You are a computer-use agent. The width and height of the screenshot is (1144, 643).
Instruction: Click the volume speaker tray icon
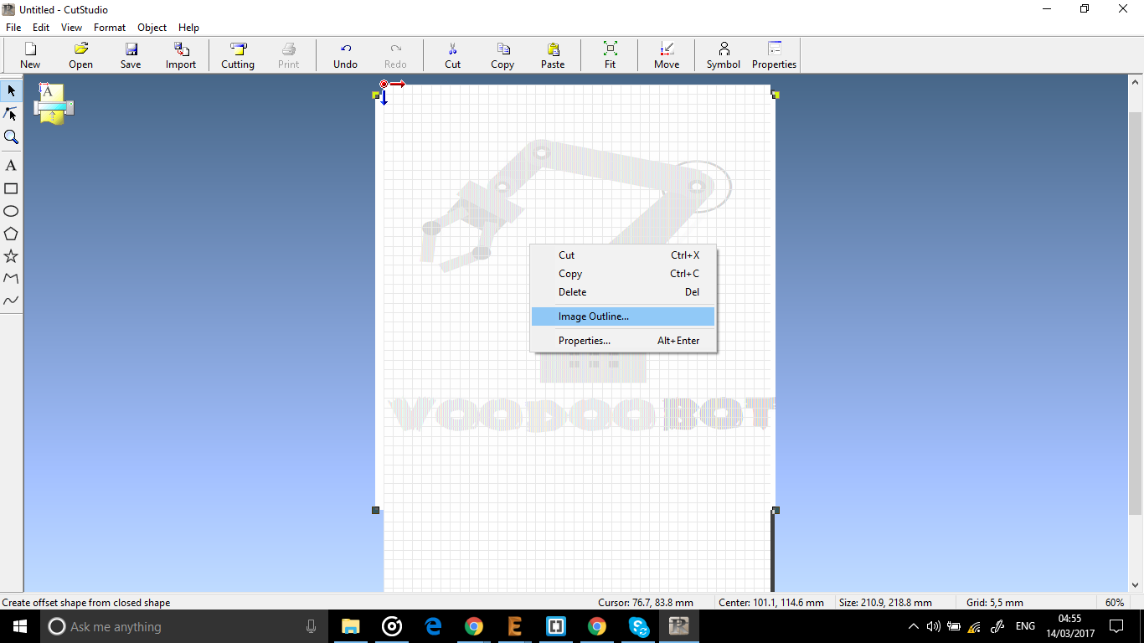coord(934,626)
